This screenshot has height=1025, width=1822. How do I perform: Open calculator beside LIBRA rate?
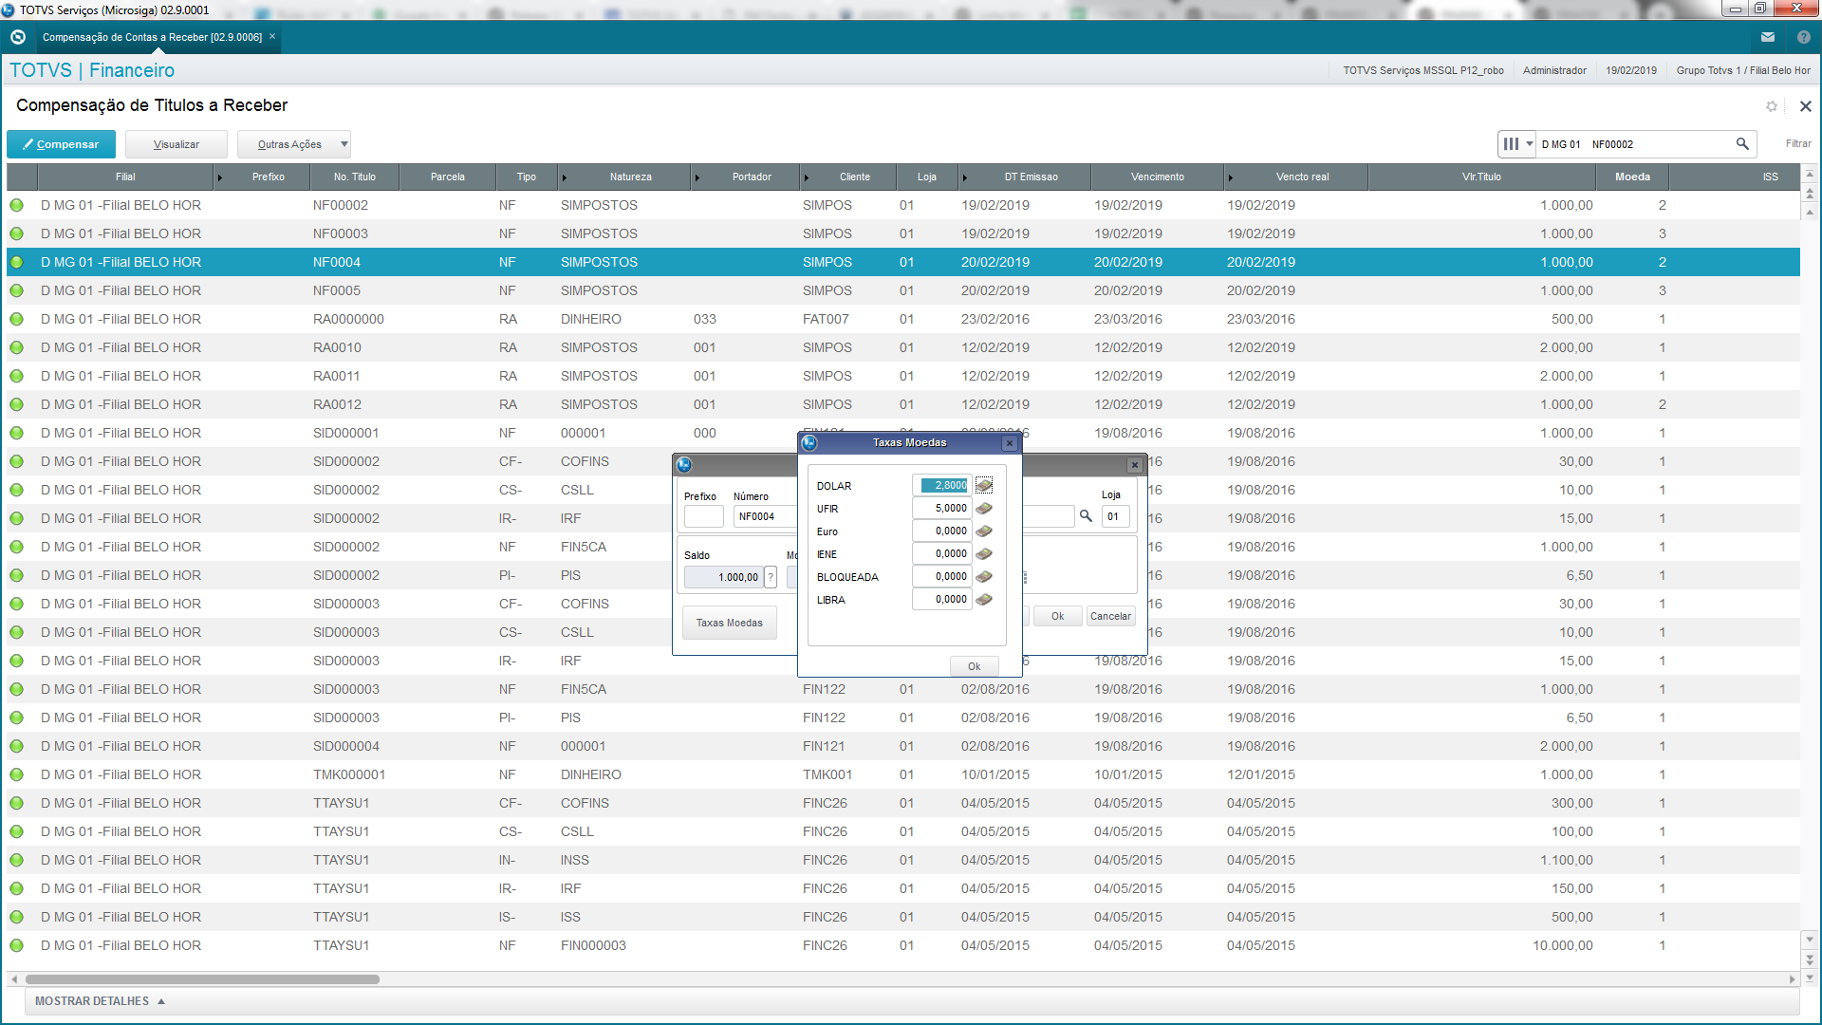coord(984,600)
